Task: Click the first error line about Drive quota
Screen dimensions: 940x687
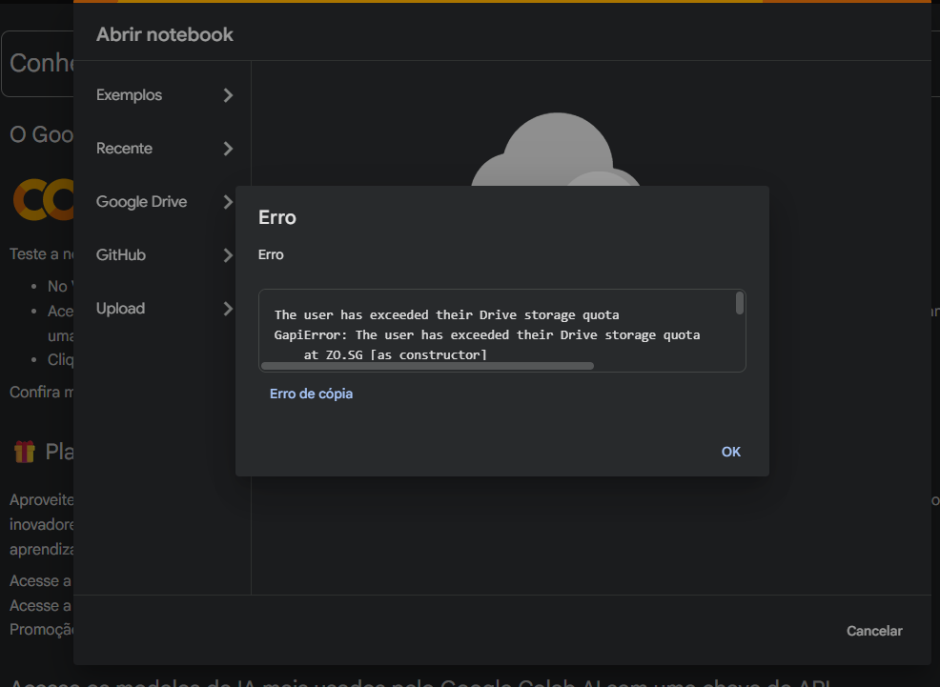Action: (446, 314)
